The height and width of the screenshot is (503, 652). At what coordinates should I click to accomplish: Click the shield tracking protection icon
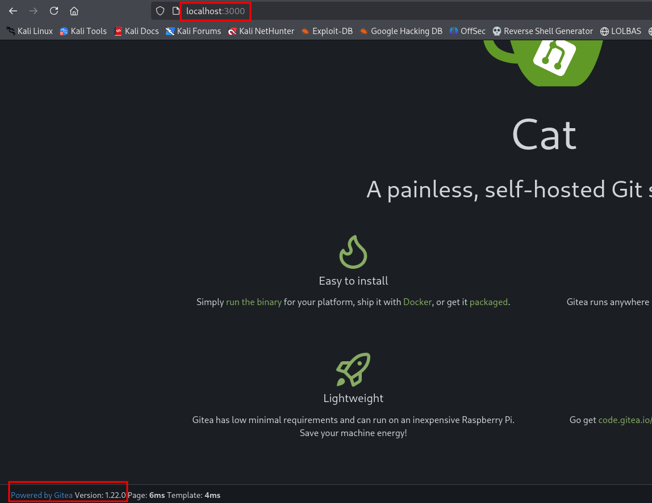pos(160,11)
